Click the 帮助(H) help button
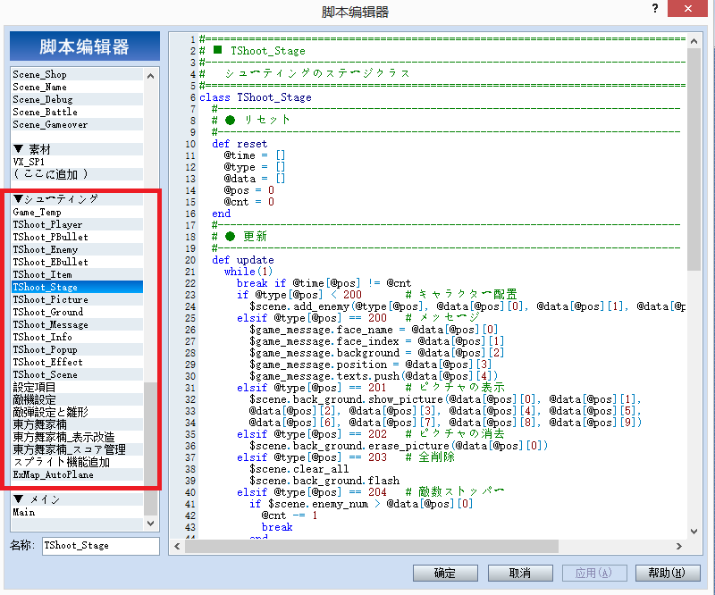The image size is (715, 595). point(667,574)
